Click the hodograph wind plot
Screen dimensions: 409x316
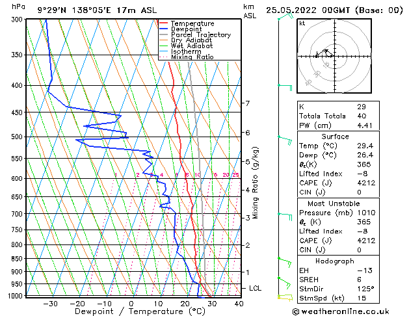(334, 56)
